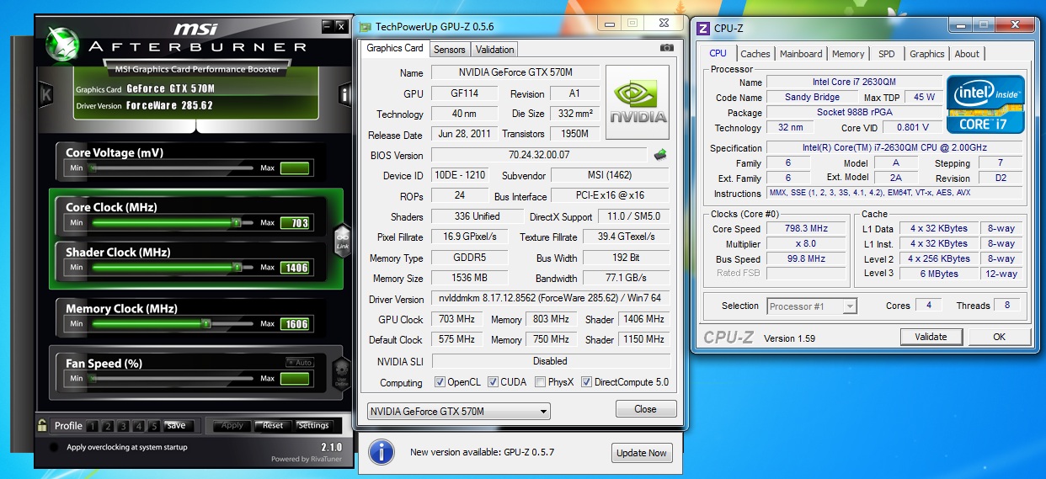Click the Apply button in Afterburner

(x=232, y=426)
